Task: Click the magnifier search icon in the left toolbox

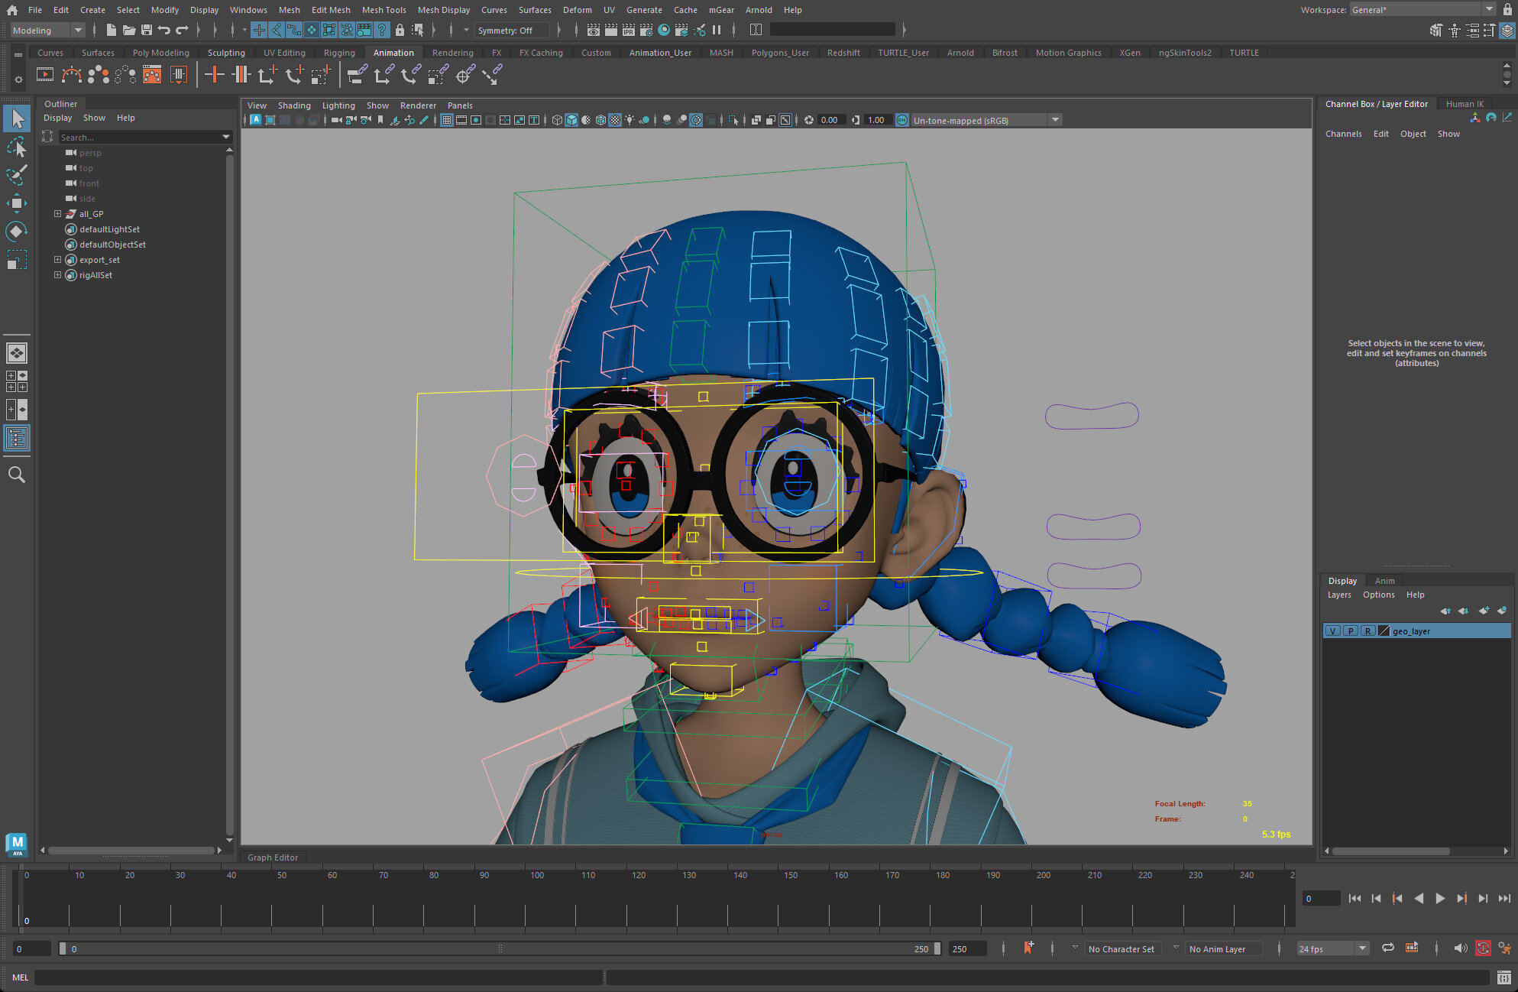Action: pos(17,475)
